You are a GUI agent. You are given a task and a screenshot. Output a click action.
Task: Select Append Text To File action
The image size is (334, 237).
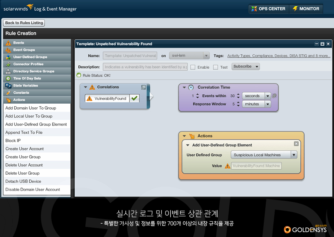[x=37, y=133]
